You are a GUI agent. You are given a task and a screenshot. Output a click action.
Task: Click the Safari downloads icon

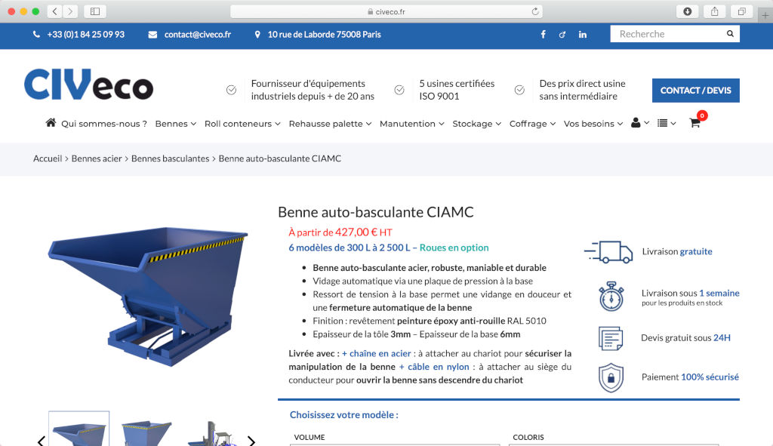tap(687, 11)
